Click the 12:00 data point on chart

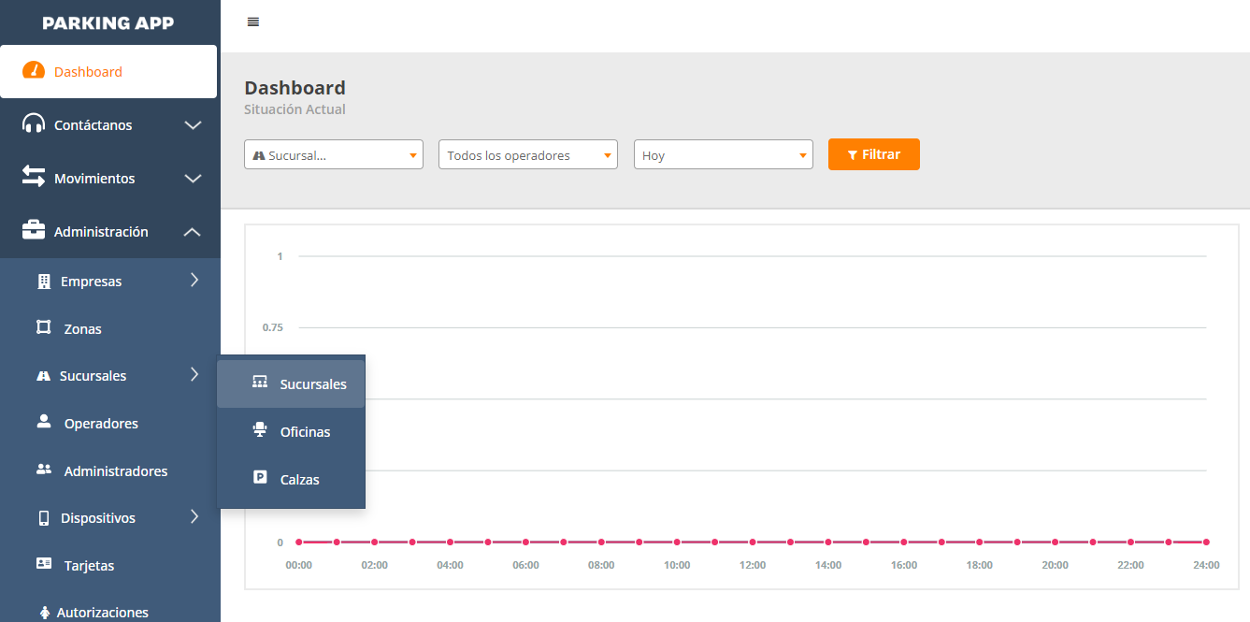(753, 542)
